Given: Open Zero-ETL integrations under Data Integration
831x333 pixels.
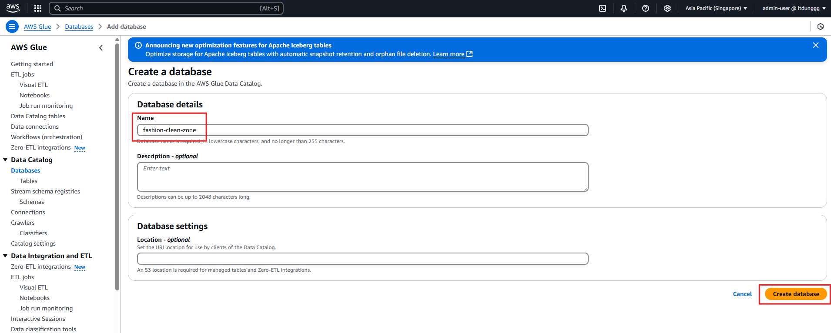Looking at the screenshot, I should point(41,266).
